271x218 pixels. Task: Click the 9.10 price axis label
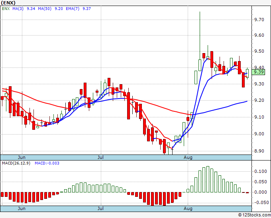pos(259,117)
